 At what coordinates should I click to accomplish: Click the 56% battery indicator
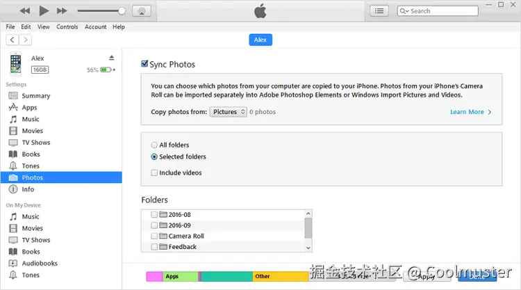[101, 70]
